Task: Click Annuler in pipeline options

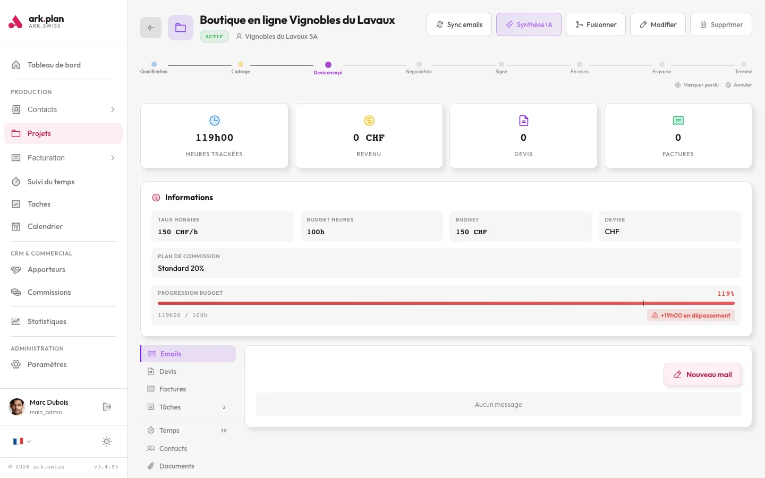Action: (x=739, y=85)
